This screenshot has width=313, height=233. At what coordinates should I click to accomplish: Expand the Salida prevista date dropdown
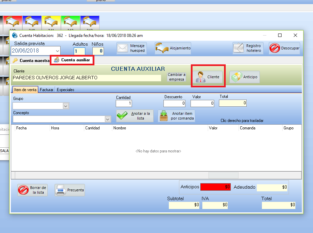point(57,51)
